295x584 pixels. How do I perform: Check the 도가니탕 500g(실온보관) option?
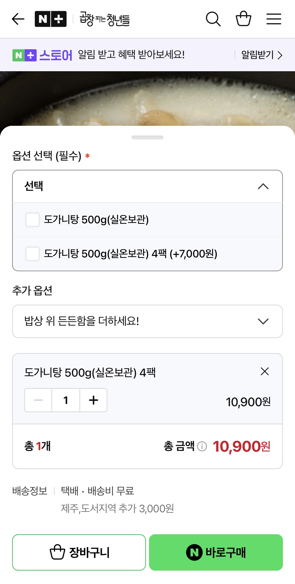(x=33, y=220)
